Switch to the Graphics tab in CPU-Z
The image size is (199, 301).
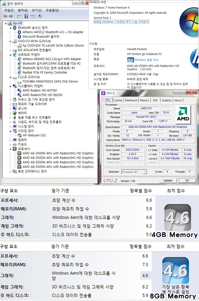tap(166, 100)
